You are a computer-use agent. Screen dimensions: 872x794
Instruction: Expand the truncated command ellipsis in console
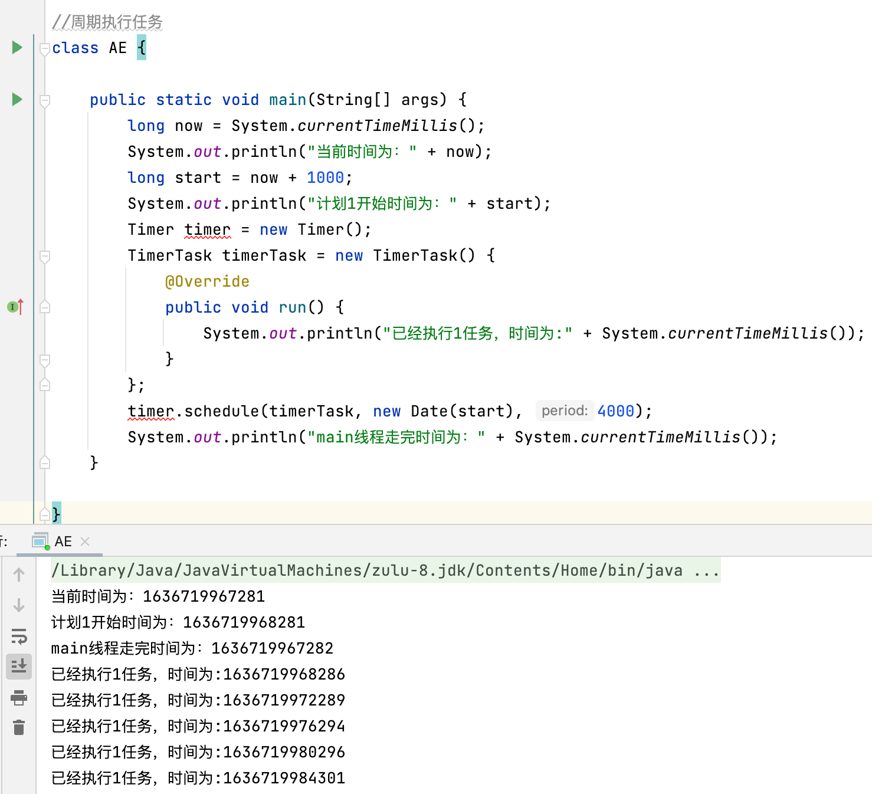tap(706, 570)
